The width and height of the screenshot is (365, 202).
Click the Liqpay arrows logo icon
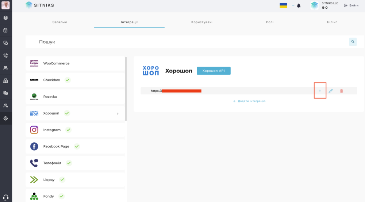pos(34,180)
